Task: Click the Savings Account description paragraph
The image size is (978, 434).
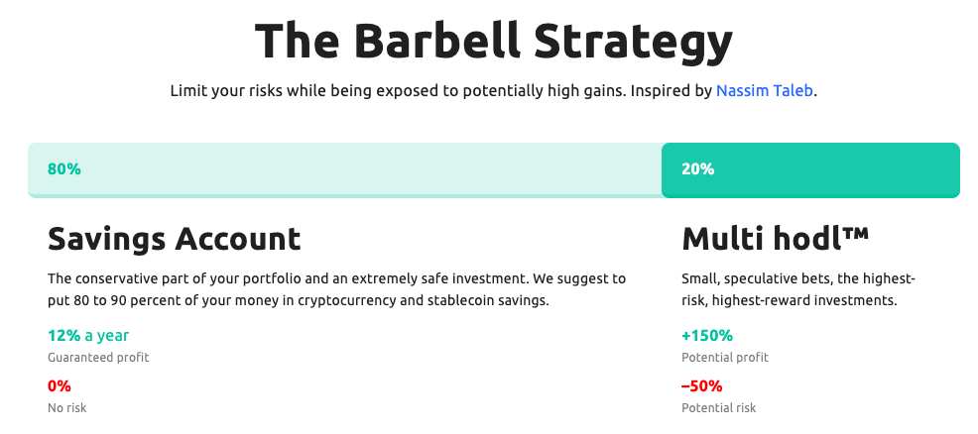Action: tap(337, 289)
